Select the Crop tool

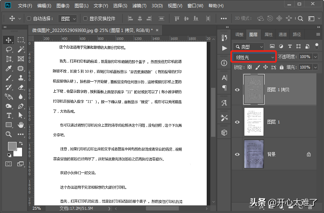[x=9, y=59]
